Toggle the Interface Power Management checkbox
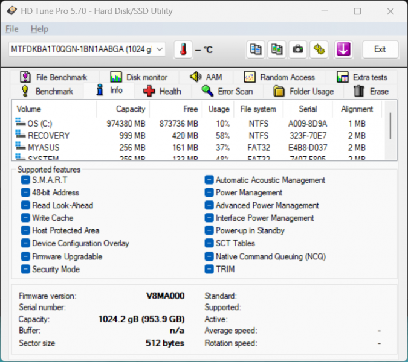The image size is (408, 362). tap(209, 218)
